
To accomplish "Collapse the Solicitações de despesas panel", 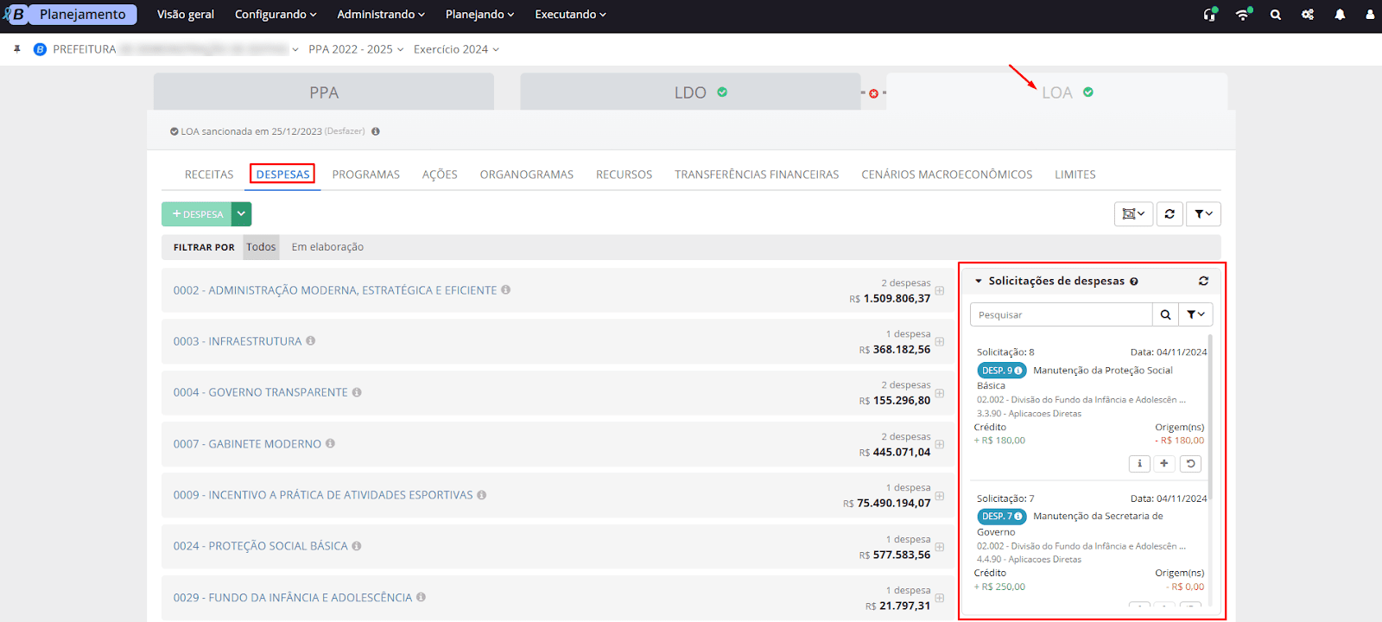I will pos(979,281).
